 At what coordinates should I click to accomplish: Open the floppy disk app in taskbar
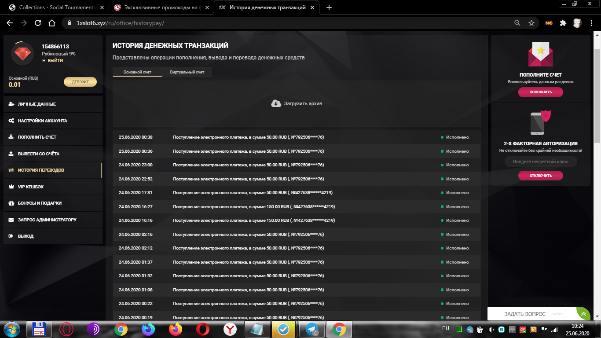(40, 329)
